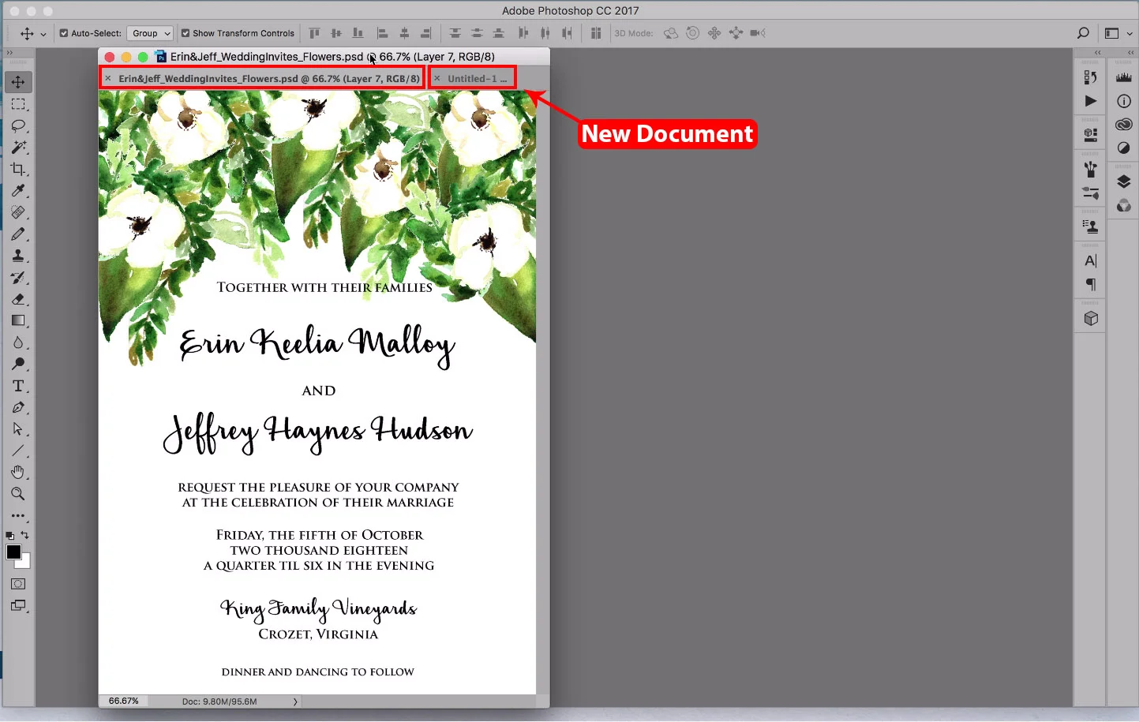Select the Eyedropper tool
The image size is (1139, 722).
click(18, 191)
